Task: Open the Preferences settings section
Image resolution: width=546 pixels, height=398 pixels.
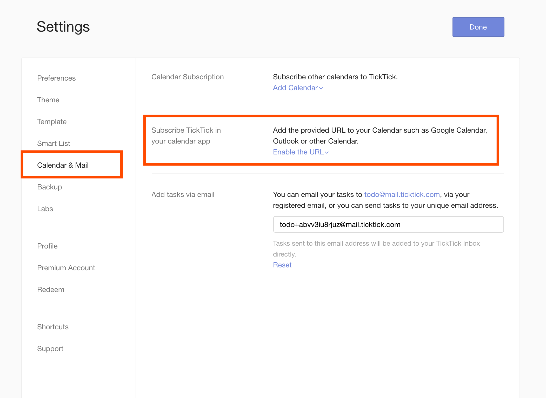Action: tap(56, 78)
